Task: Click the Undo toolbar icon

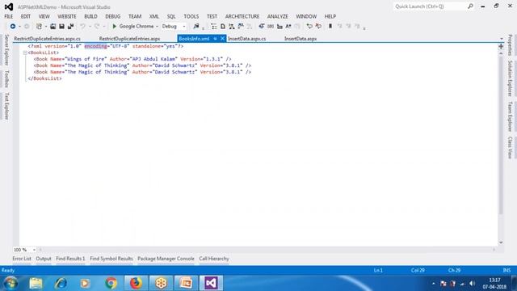Action: coord(82,27)
